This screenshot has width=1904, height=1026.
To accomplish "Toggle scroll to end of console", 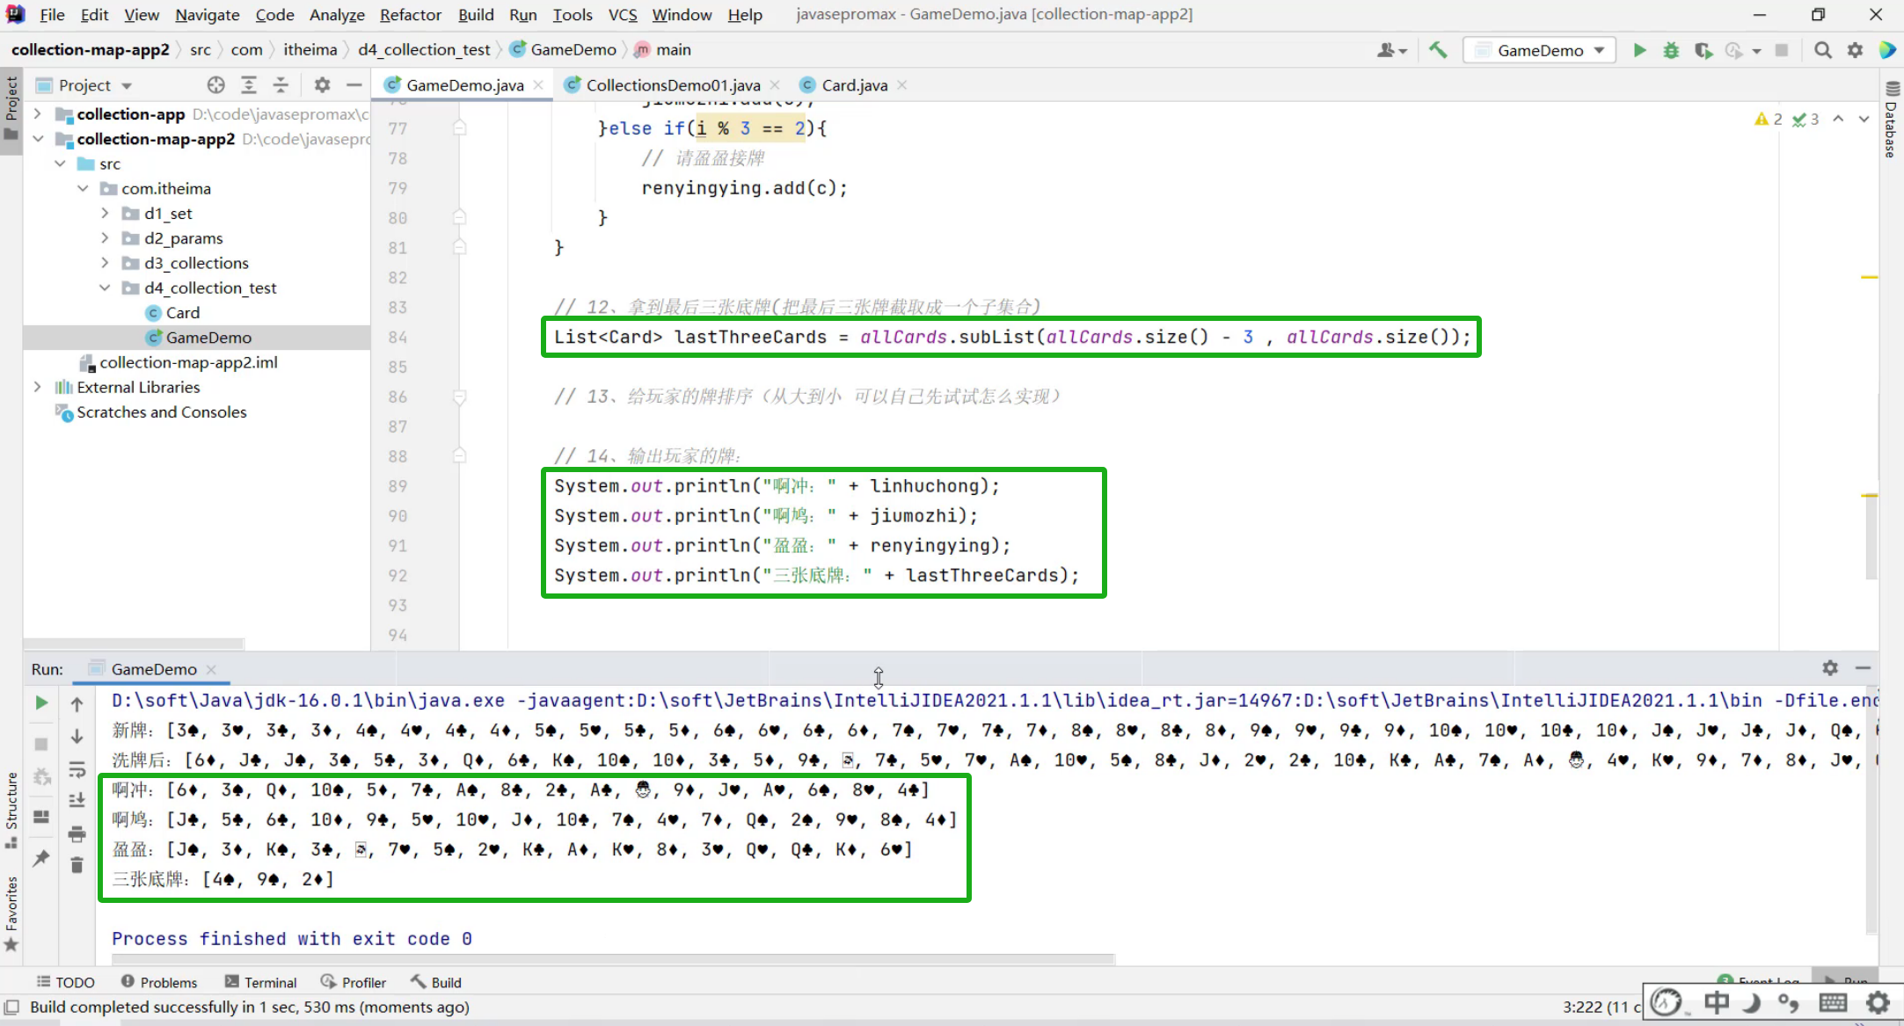I will click(77, 801).
